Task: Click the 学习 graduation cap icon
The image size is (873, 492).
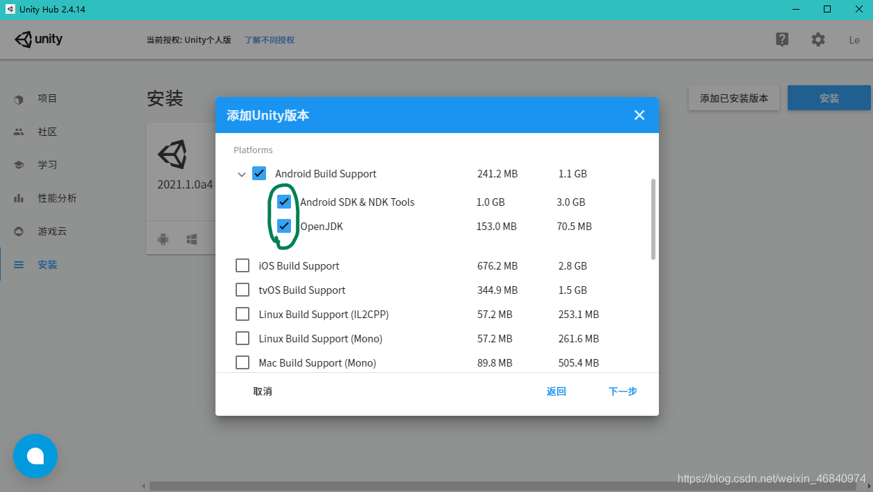Action: (x=19, y=165)
